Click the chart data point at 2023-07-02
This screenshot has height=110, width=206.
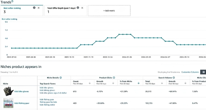point(12,48)
